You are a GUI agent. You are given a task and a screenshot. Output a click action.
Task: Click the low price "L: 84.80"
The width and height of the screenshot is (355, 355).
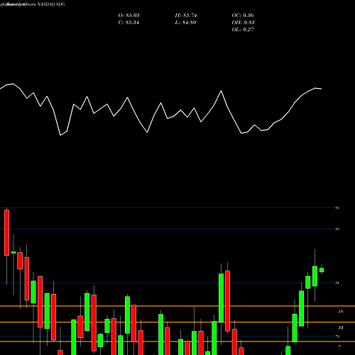185,23
